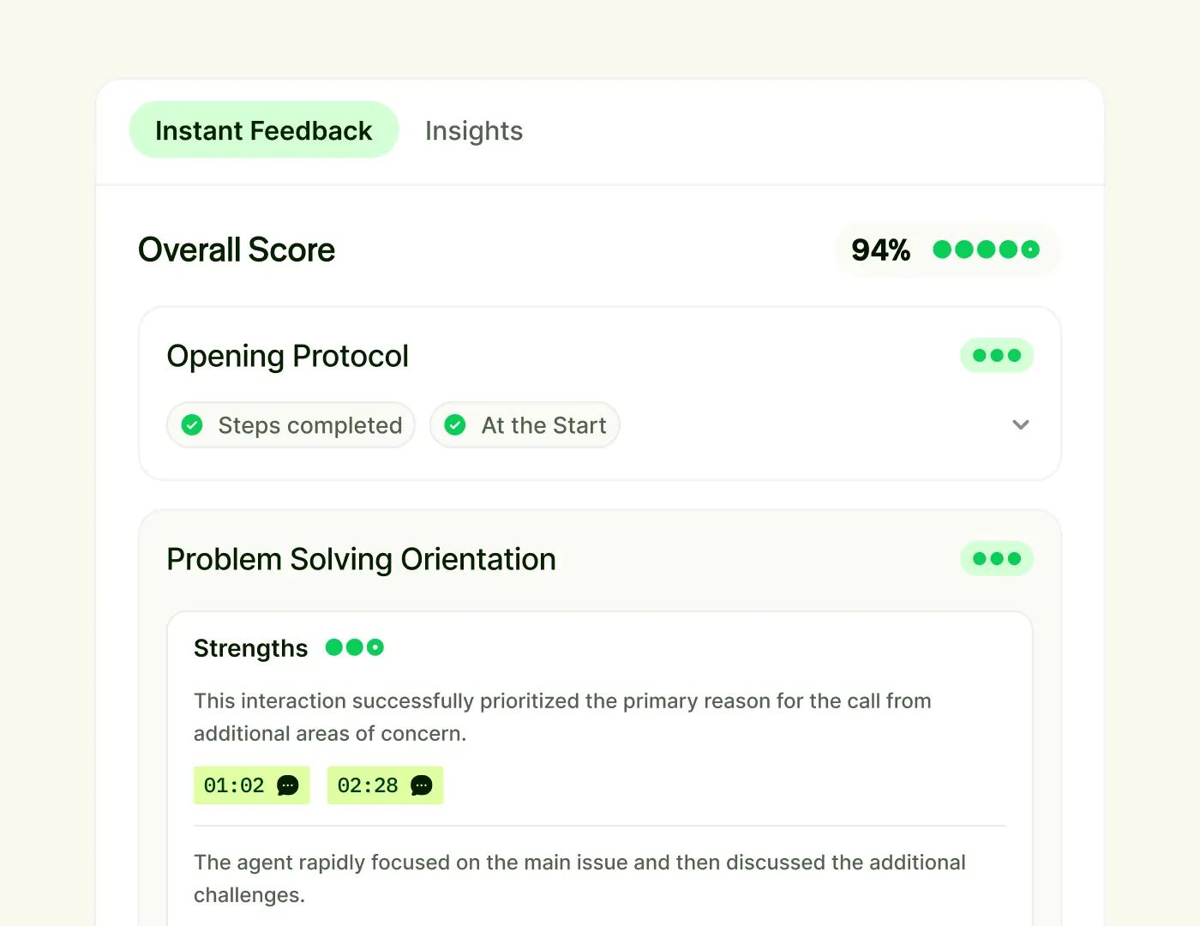Click the Steps completed green checkmark
The height and width of the screenshot is (926, 1200).
pos(193,425)
